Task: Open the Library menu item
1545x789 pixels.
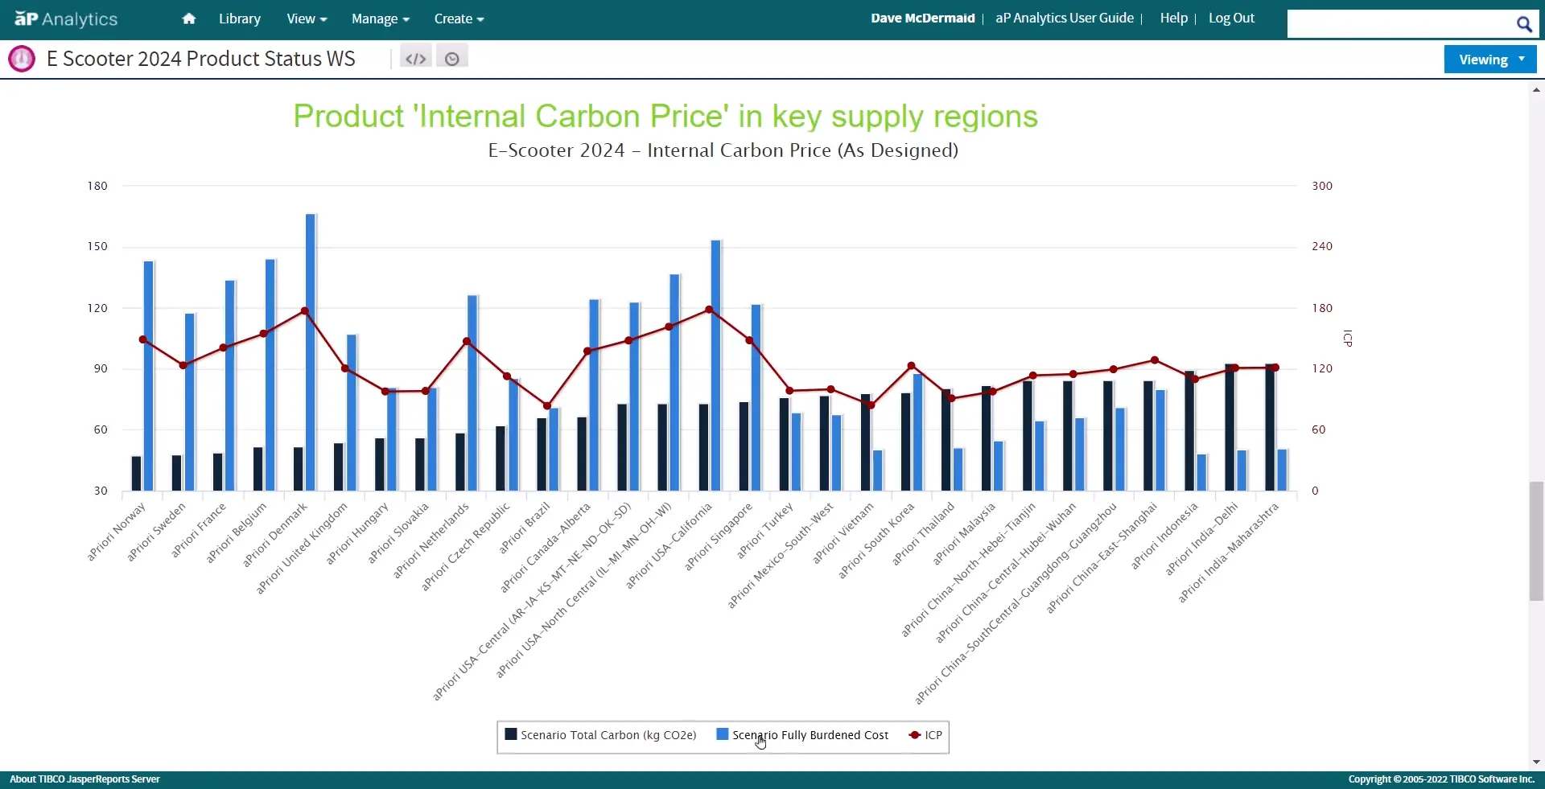Action: coord(240,18)
